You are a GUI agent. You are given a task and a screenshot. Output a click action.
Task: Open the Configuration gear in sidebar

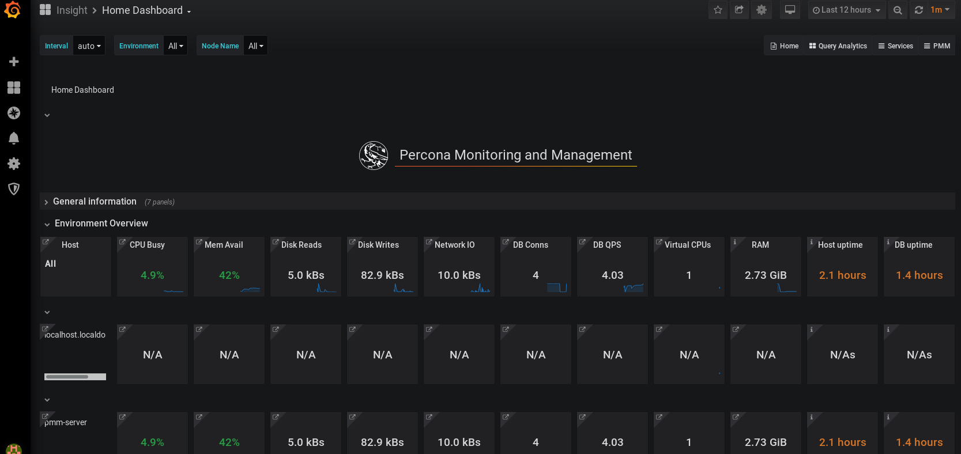pyautogui.click(x=14, y=164)
